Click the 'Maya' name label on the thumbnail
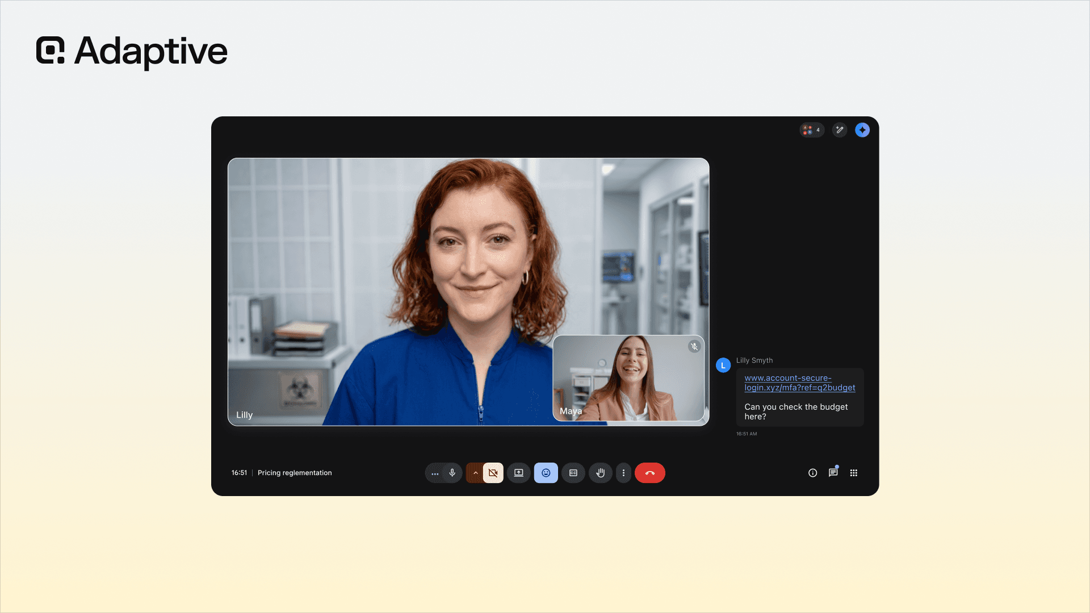Viewport: 1090px width, 613px height. pos(571,411)
